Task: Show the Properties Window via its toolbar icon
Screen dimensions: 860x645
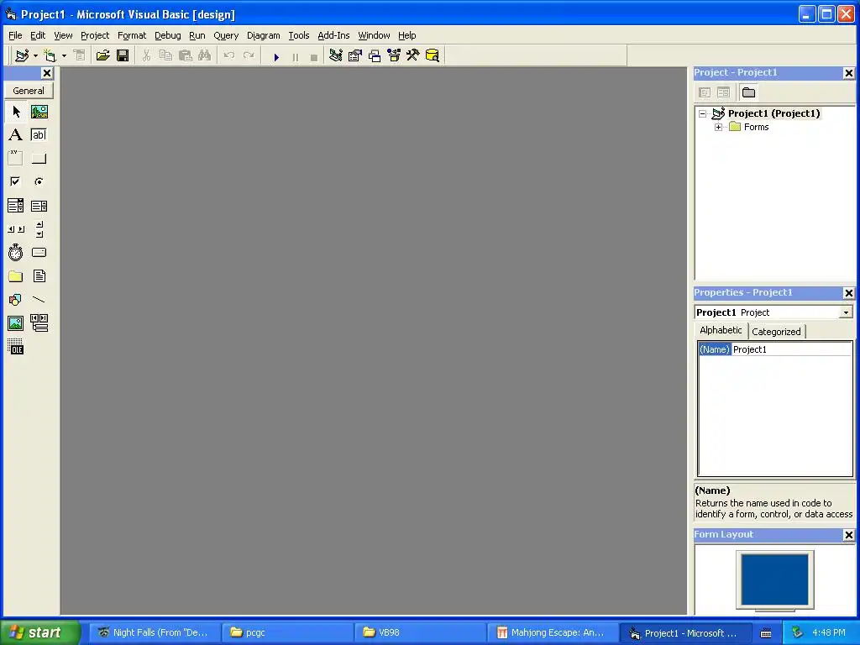Action: (355, 55)
